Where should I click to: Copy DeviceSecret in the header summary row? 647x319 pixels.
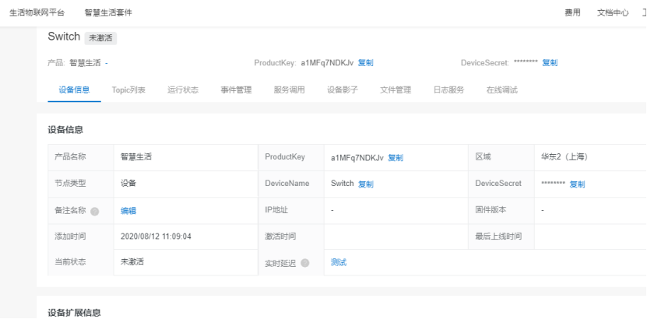click(550, 63)
